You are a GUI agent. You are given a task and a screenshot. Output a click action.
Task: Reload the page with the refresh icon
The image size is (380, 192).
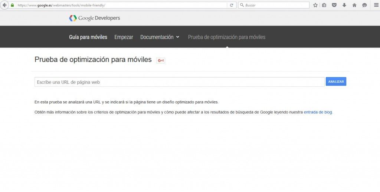click(232, 5)
